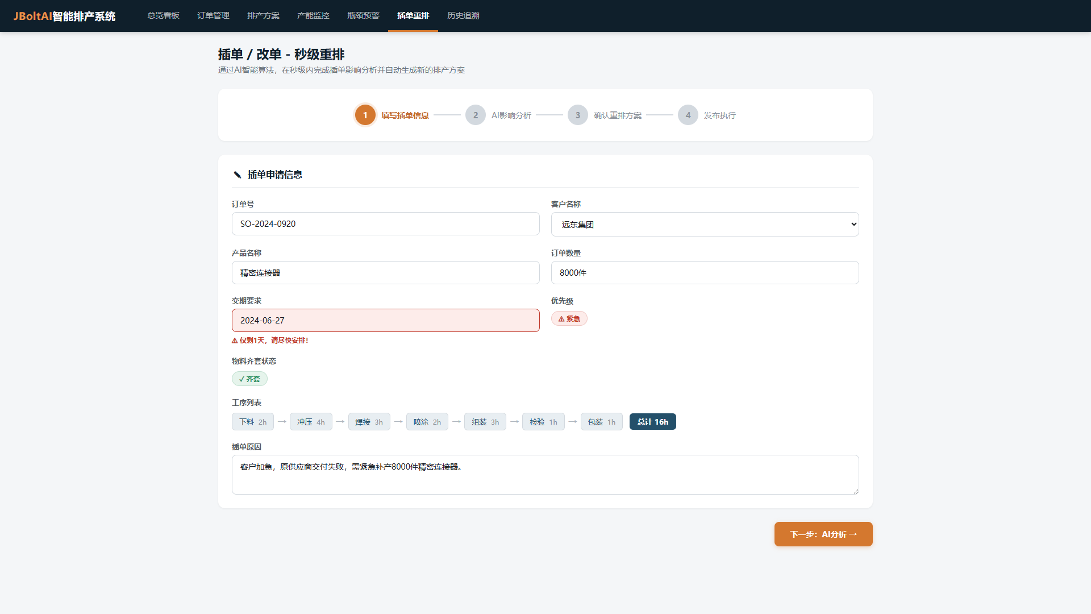Open the 客户名称 dropdown
Screen dimensions: 1091x614
click(705, 225)
